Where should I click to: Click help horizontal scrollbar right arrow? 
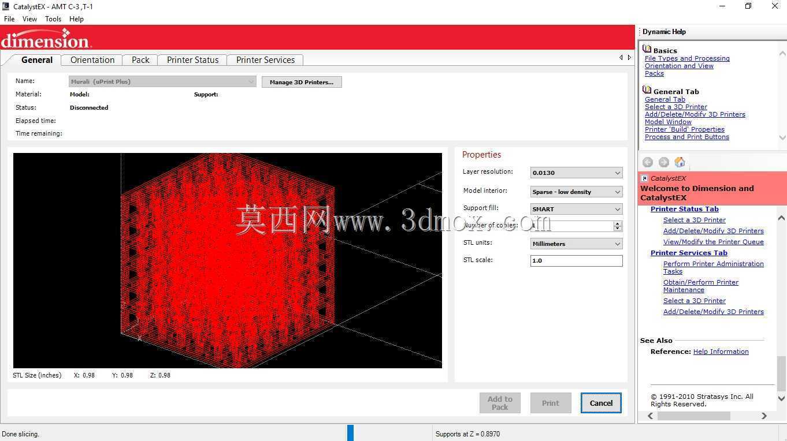tap(764, 416)
